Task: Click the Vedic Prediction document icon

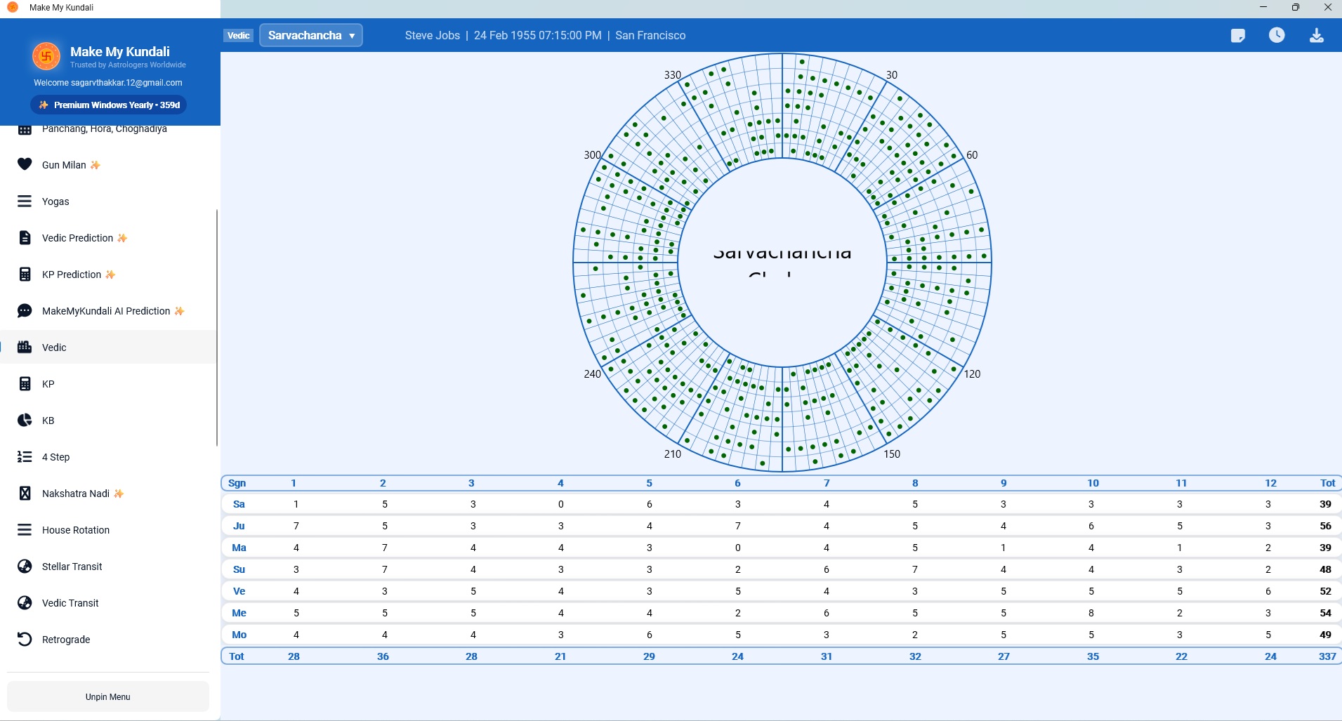Action: (x=25, y=238)
